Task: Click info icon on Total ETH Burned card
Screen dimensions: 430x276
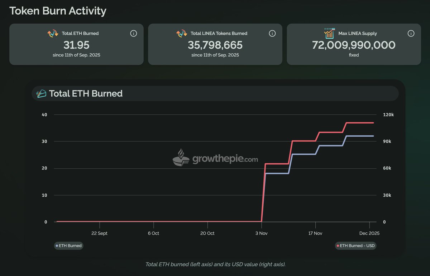Action: click(133, 33)
